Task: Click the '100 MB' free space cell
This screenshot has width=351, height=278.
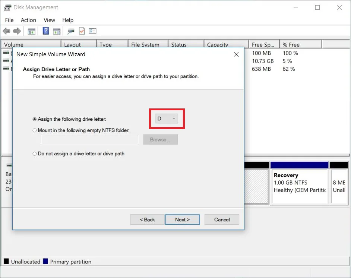Action: tap(261, 53)
